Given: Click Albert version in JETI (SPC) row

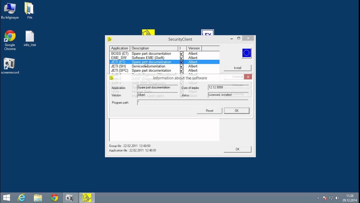Looking at the screenshot, I should (x=193, y=70).
